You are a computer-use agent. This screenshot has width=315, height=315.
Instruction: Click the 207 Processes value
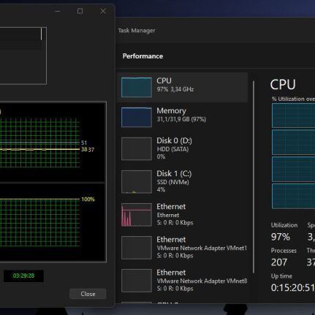click(279, 262)
